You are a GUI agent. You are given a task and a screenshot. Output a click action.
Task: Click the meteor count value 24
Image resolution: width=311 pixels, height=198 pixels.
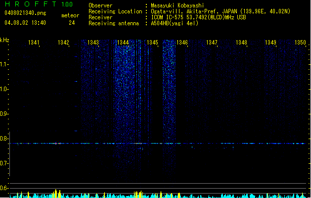pyautogui.click(x=72, y=23)
